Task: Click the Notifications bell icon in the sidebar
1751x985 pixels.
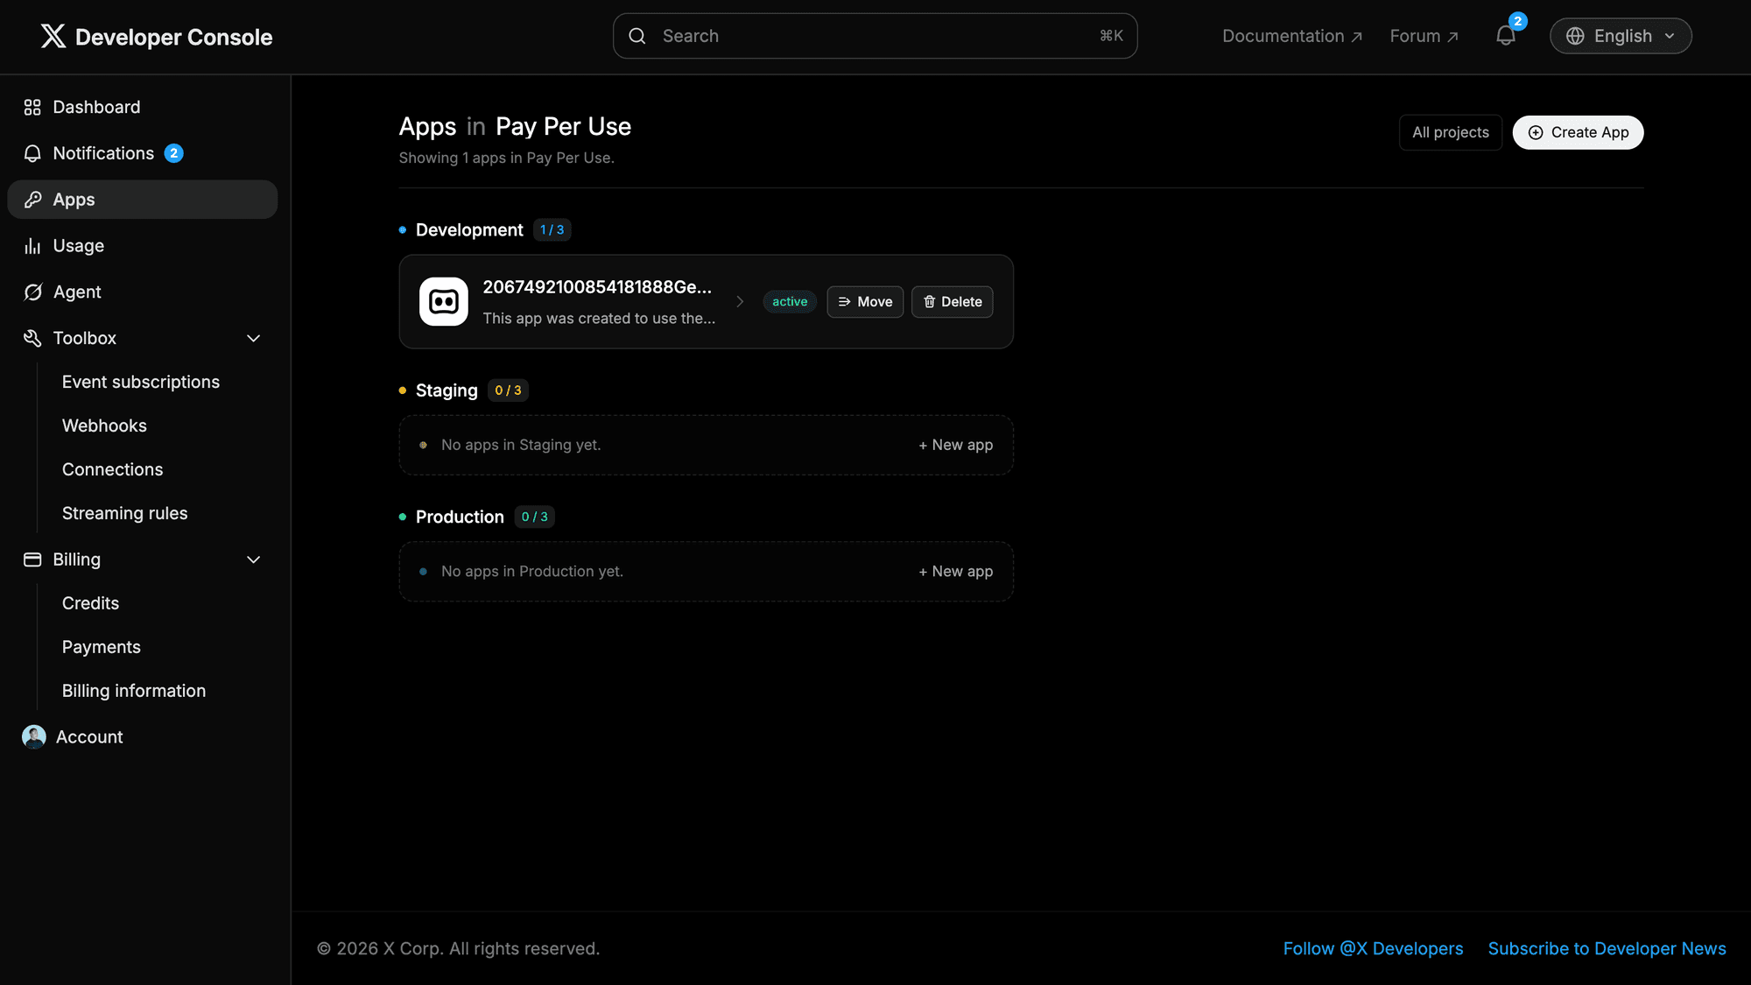Action: [x=32, y=153]
